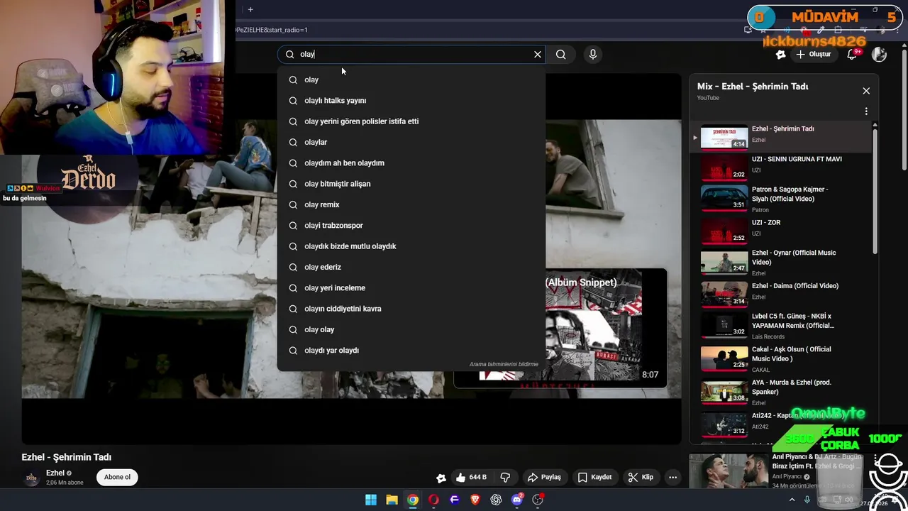Start voice search with the microphone icon
Image resolution: width=908 pixels, height=511 pixels.
[x=593, y=54]
